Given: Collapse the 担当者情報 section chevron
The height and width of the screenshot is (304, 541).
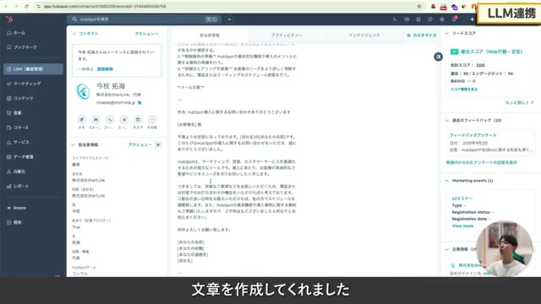Looking at the screenshot, I should click(72, 144).
